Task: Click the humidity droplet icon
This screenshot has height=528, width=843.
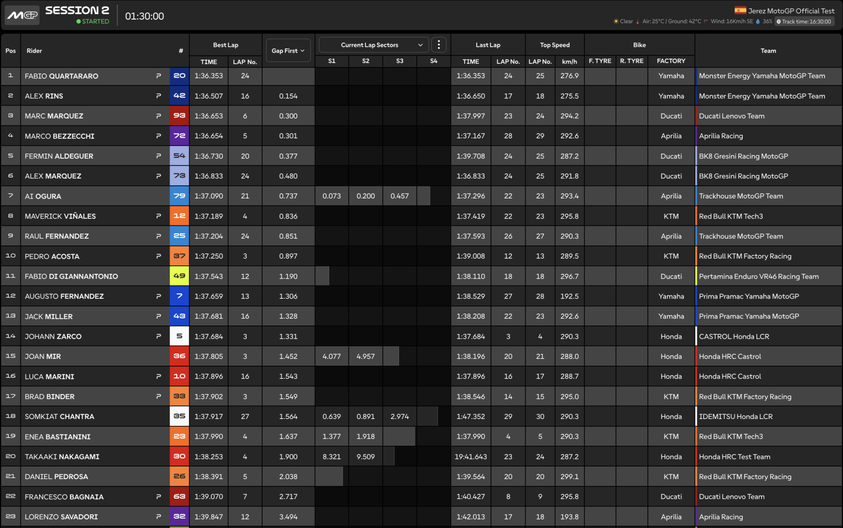Action: tap(758, 22)
